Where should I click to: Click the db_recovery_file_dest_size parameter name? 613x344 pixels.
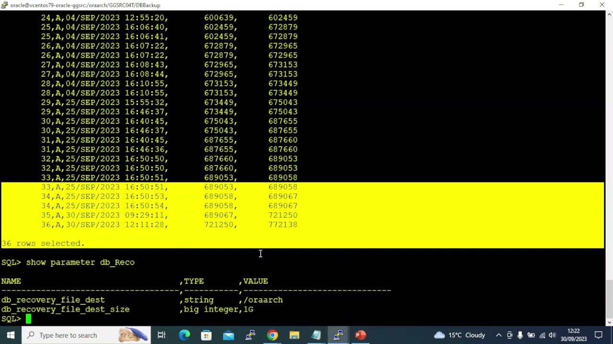click(x=65, y=309)
